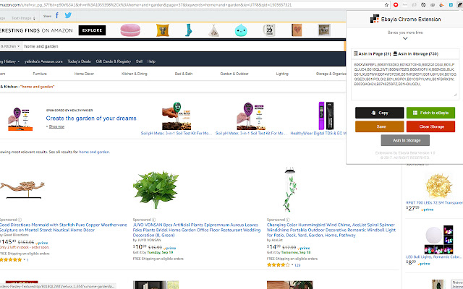
Task: Select the Home Décor category tab
Action: 84,74
